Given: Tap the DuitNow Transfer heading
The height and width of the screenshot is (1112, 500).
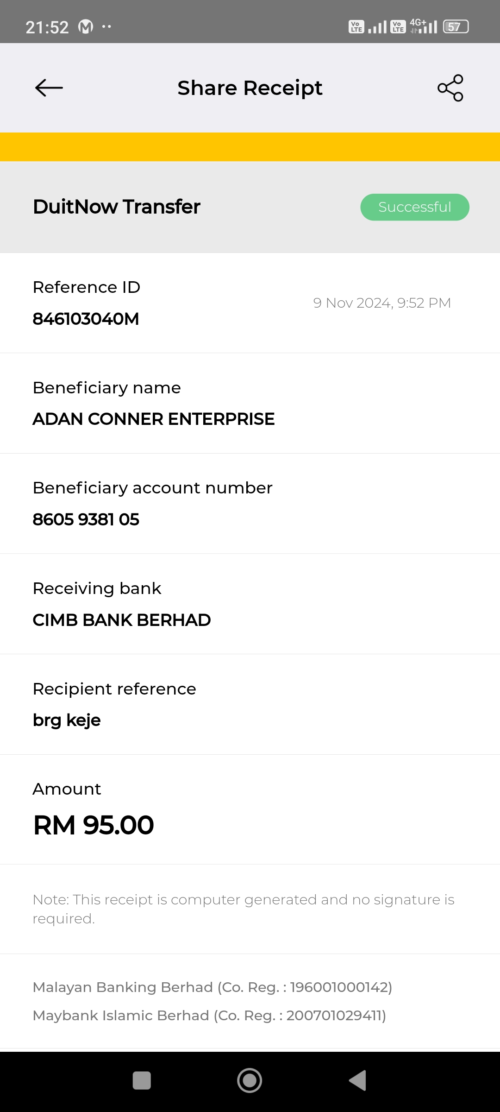Looking at the screenshot, I should [x=117, y=207].
